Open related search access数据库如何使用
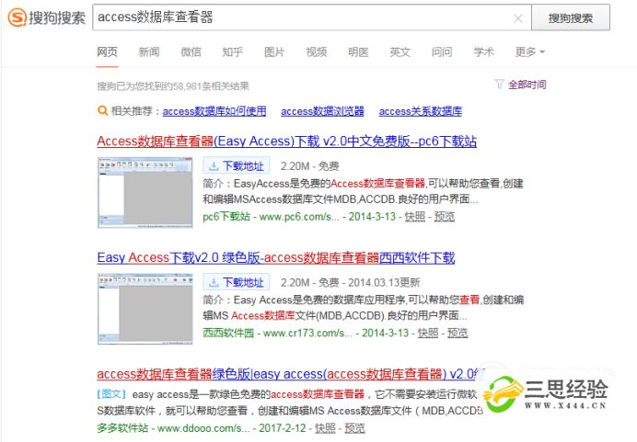637x442 pixels. coord(214,111)
